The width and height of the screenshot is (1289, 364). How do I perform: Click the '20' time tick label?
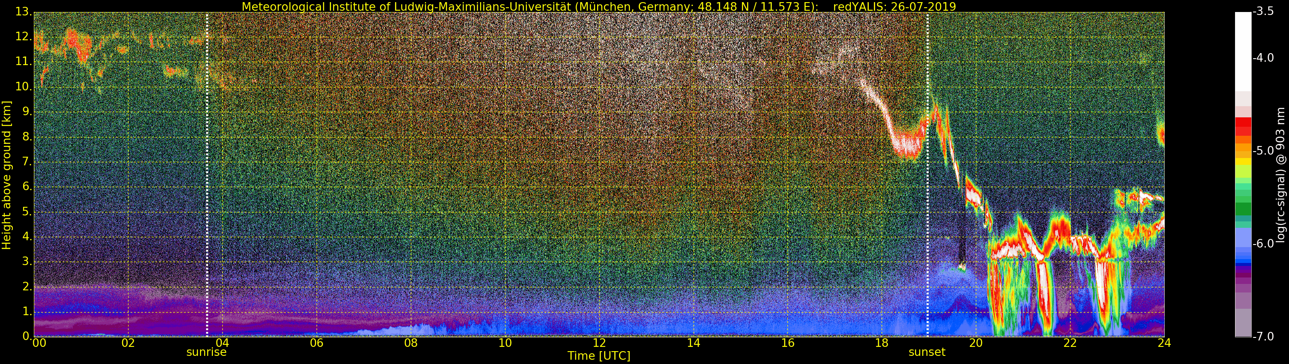(976, 343)
